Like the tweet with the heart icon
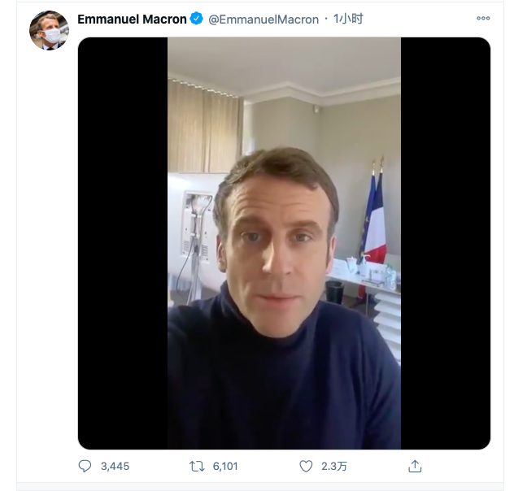Screen dimensions: 527x491 click(306, 467)
